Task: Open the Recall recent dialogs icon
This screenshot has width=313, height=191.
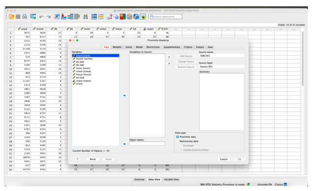Action: click(x=33, y=17)
